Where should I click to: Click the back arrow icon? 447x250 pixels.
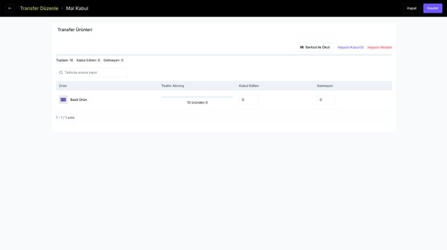[x=10, y=8]
